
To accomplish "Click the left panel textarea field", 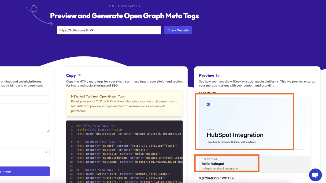I will click(x=25, y=125).
